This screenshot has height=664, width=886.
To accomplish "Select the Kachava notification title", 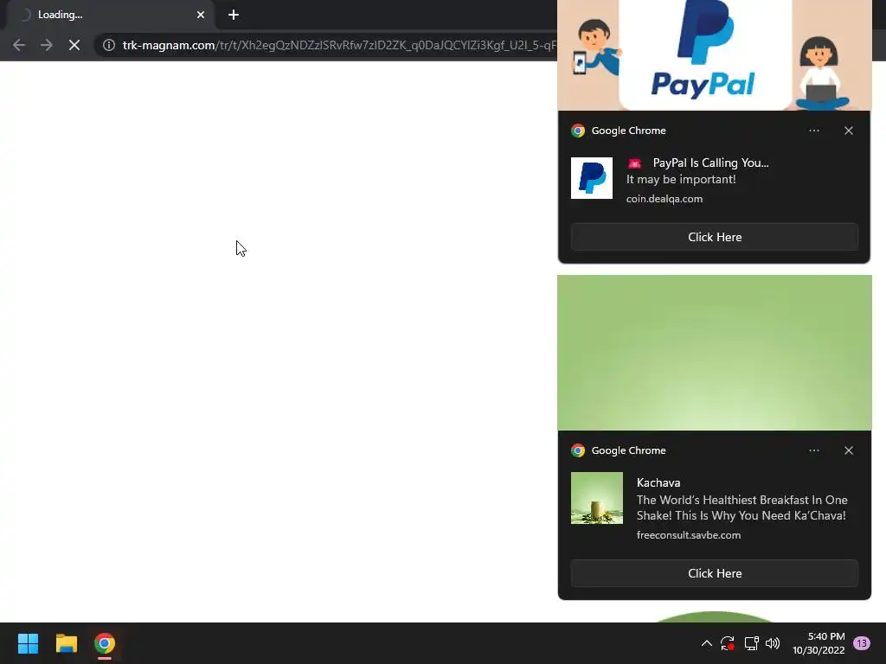I will 658,482.
